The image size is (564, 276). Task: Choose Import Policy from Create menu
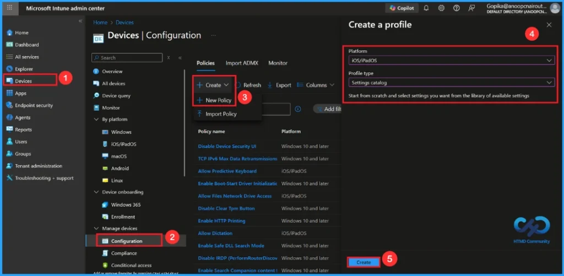click(x=217, y=113)
